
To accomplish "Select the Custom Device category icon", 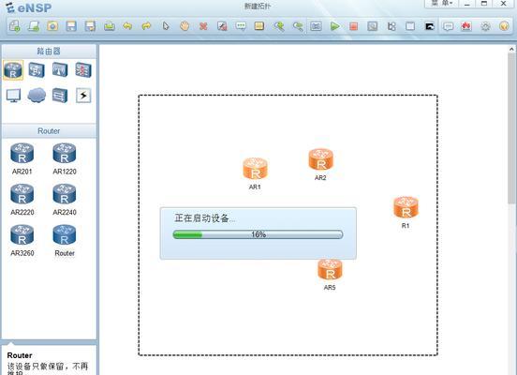I will pos(60,96).
